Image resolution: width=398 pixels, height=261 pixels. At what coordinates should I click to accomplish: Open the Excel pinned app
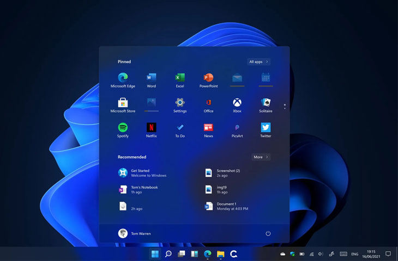[x=180, y=78]
